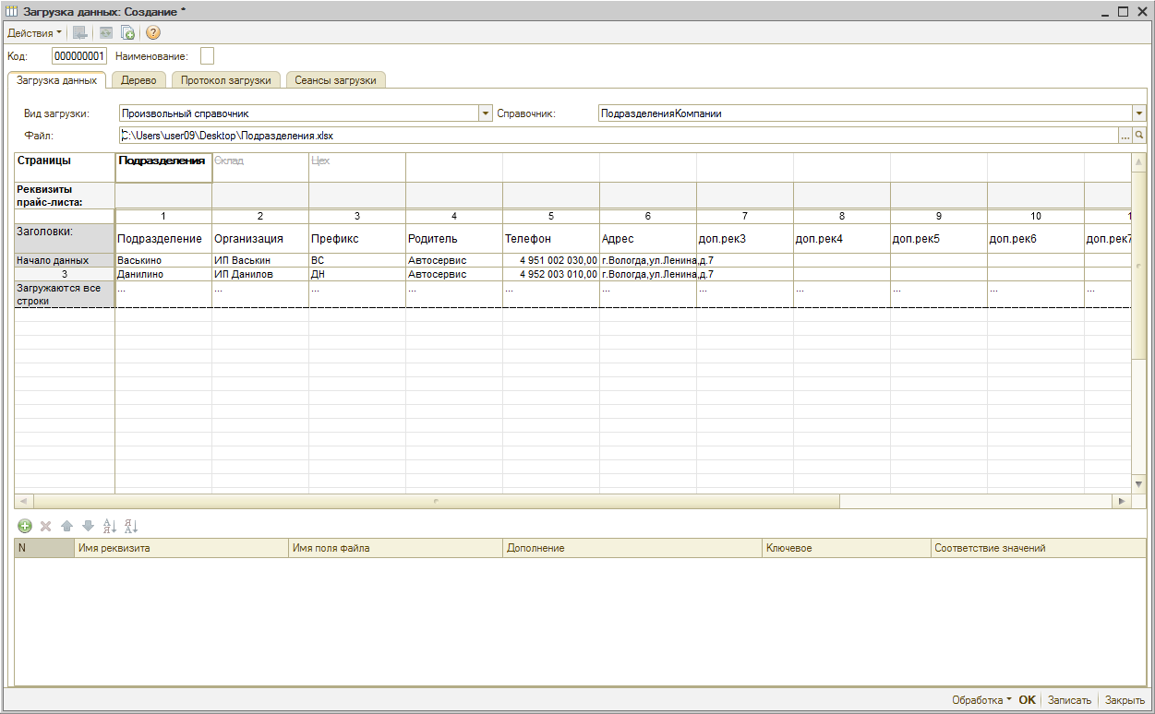Open the Обработка dropdown at bottom
The image size is (1155, 714).
click(x=981, y=700)
